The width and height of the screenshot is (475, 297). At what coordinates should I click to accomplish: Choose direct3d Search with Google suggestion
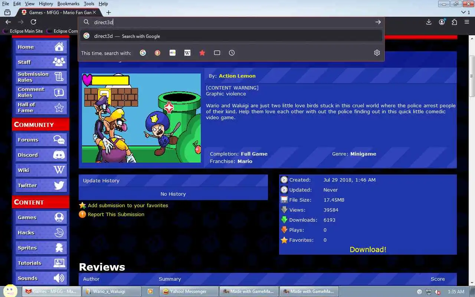(231, 36)
